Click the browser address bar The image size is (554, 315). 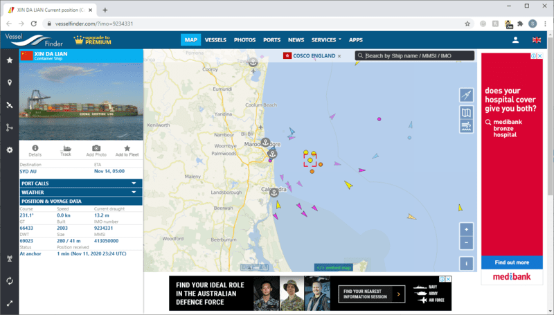pyautogui.click(x=254, y=24)
